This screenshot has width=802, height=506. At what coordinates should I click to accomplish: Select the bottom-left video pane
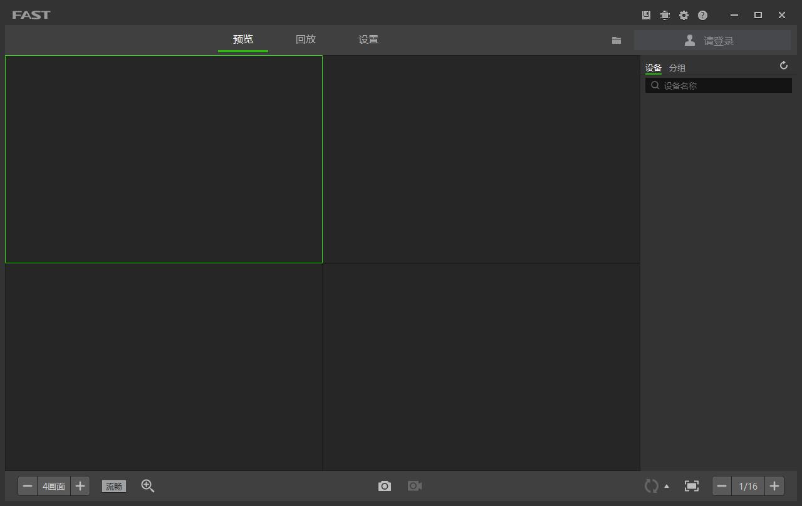[164, 367]
